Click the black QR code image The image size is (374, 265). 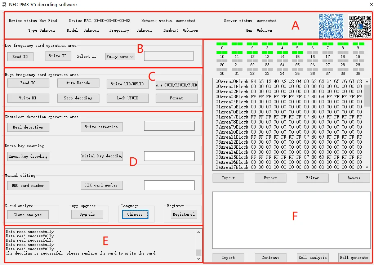click(360, 26)
